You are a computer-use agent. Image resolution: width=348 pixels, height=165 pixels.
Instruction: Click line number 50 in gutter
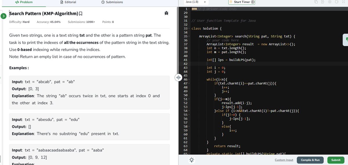click(186, 95)
